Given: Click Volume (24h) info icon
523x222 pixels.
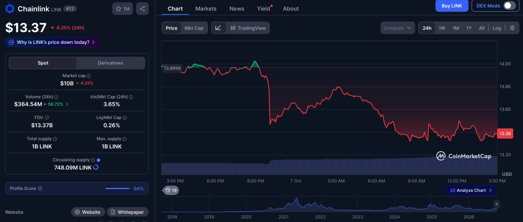Looking at the screenshot, I should coord(56,97).
